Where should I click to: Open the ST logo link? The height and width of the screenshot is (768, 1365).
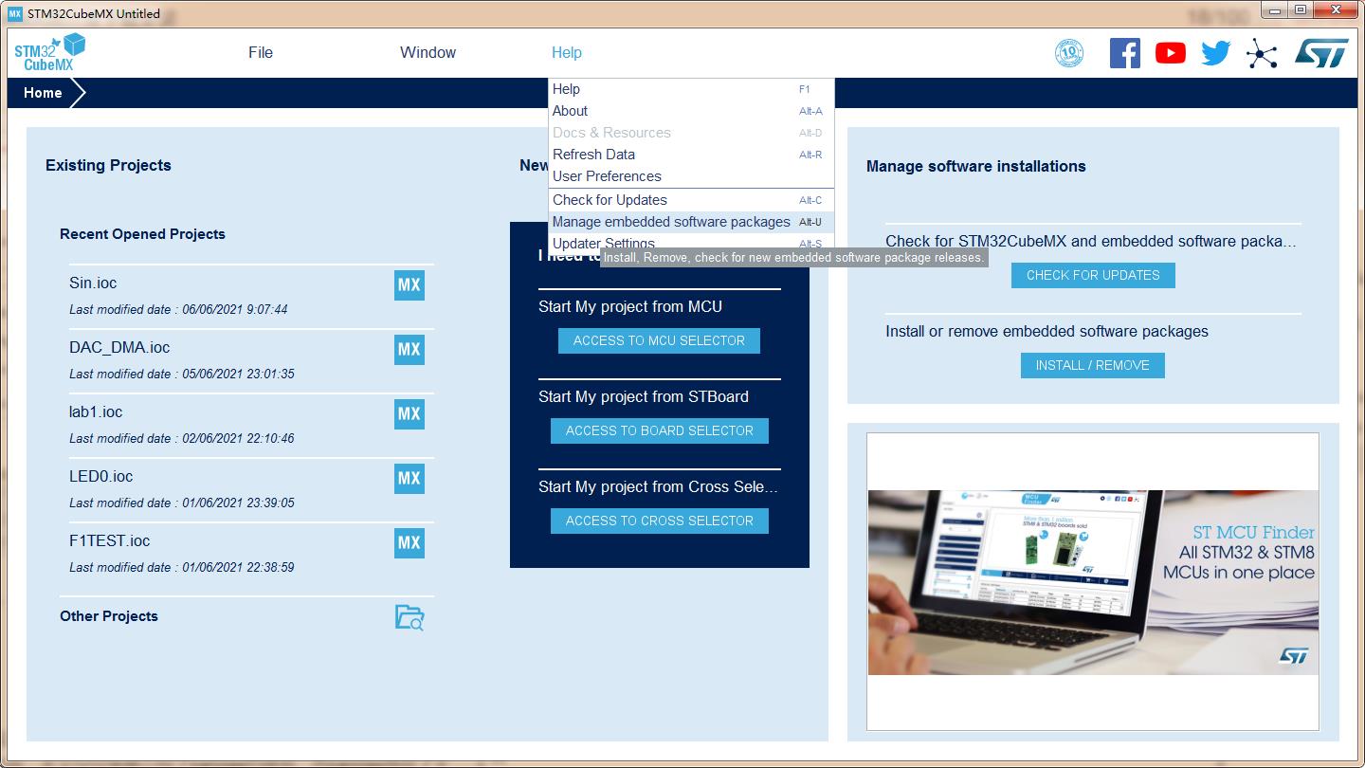[1321, 53]
